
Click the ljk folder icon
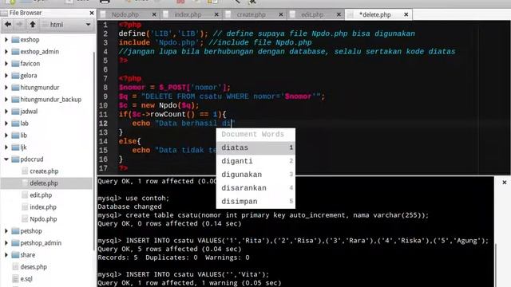[x=15, y=147]
